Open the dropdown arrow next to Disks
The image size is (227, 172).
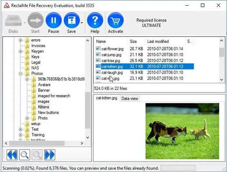[x=25, y=23]
